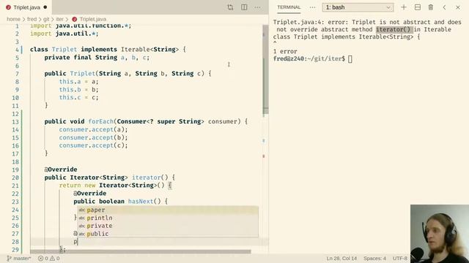Click the Triplet.java breadcrumb segment
Screen dimensions: 469x263
coord(89,19)
